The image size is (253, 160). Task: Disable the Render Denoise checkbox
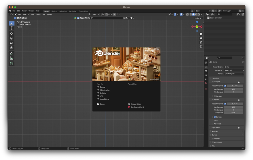tap(215, 117)
